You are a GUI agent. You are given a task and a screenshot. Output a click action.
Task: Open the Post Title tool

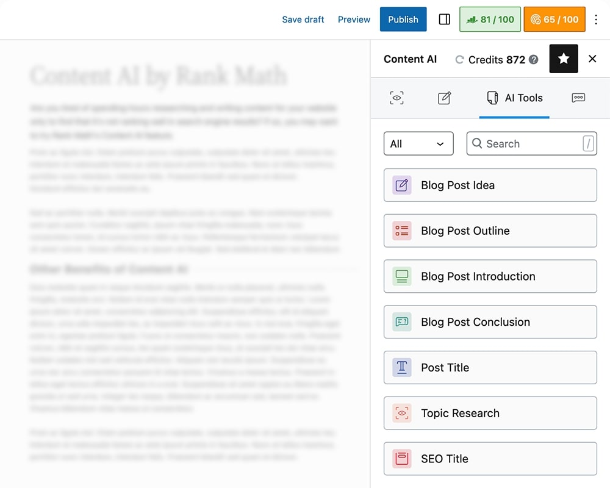(490, 367)
